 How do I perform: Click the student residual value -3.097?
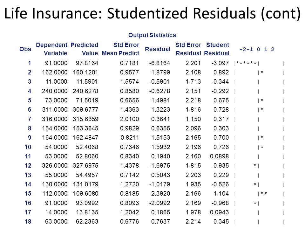pyautogui.click(x=220, y=63)
